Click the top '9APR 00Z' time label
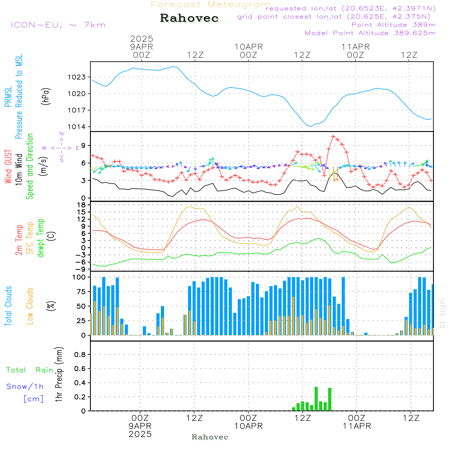 click(141, 51)
